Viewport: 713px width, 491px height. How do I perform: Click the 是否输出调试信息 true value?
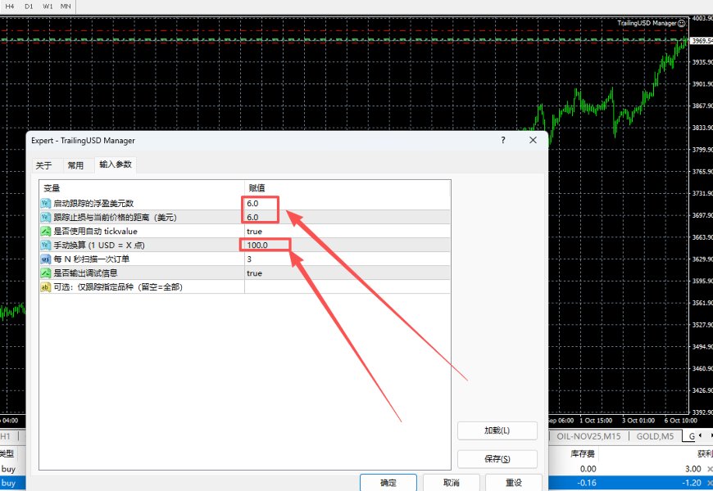(347, 273)
